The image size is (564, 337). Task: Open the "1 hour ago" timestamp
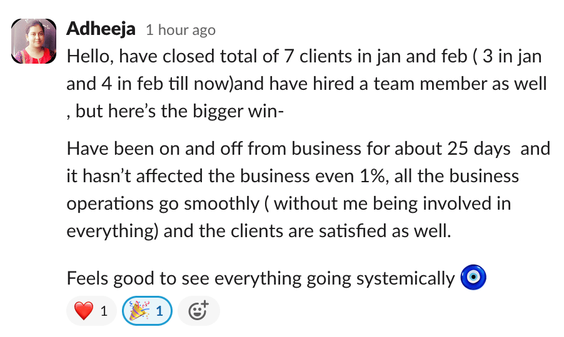(180, 30)
